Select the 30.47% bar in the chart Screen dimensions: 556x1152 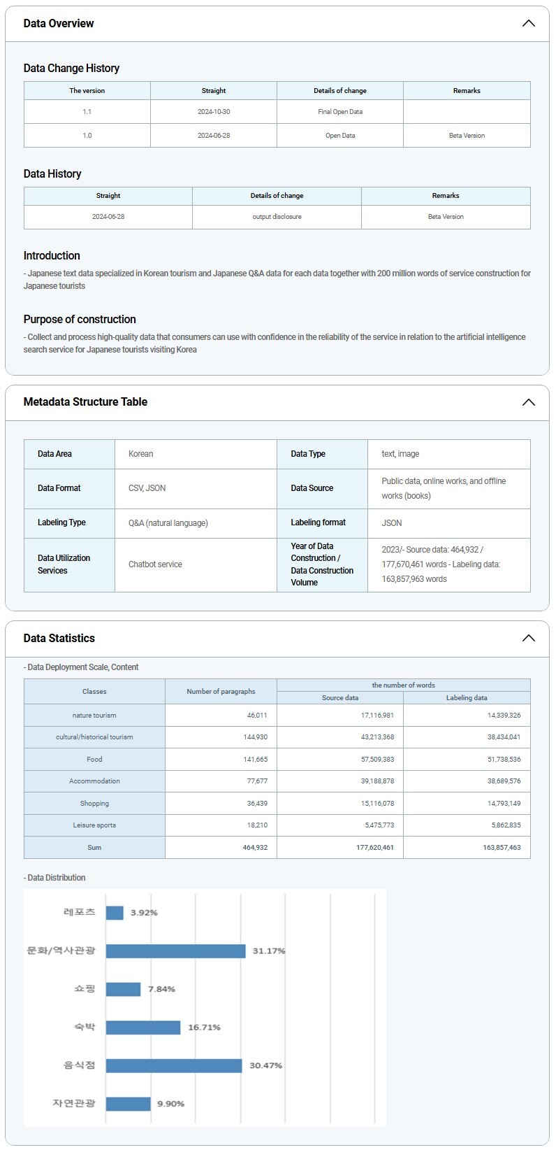click(x=174, y=1065)
